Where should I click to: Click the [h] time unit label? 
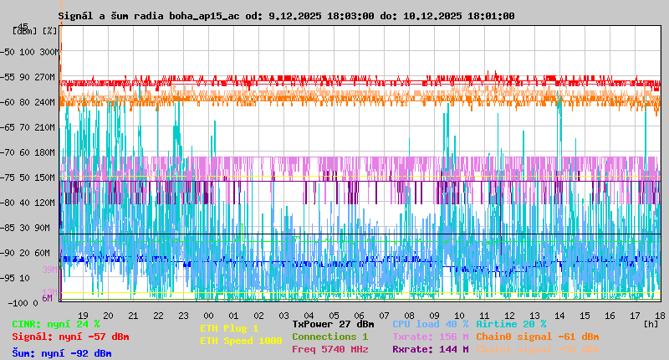pos(651,323)
